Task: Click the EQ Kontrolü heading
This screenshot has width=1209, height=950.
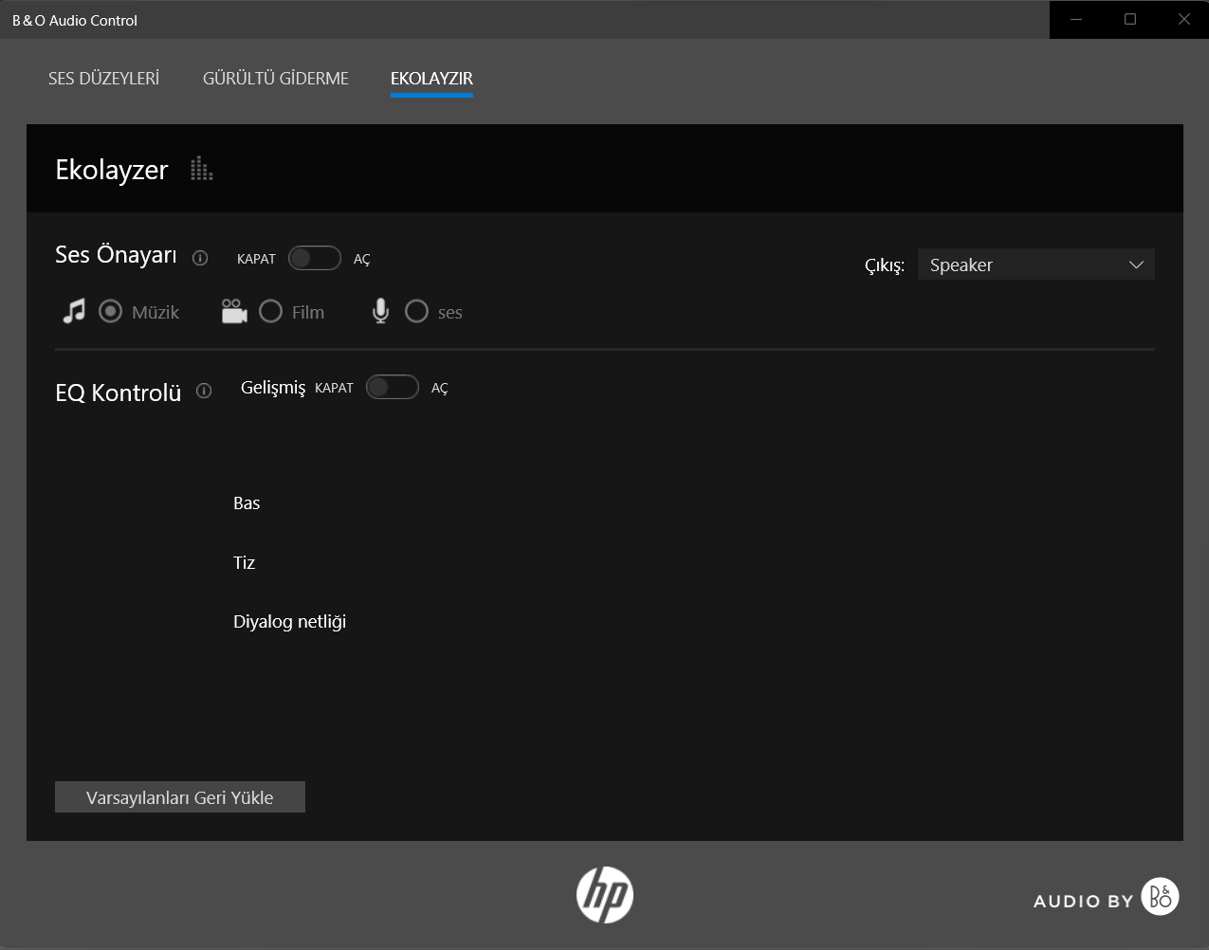Action: click(x=119, y=393)
